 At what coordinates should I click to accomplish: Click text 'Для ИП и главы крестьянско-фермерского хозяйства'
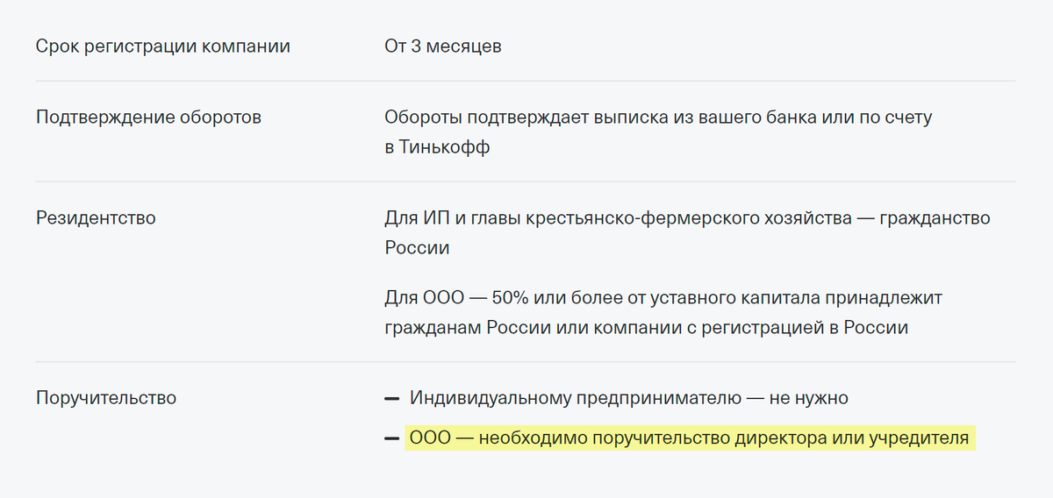[618, 218]
